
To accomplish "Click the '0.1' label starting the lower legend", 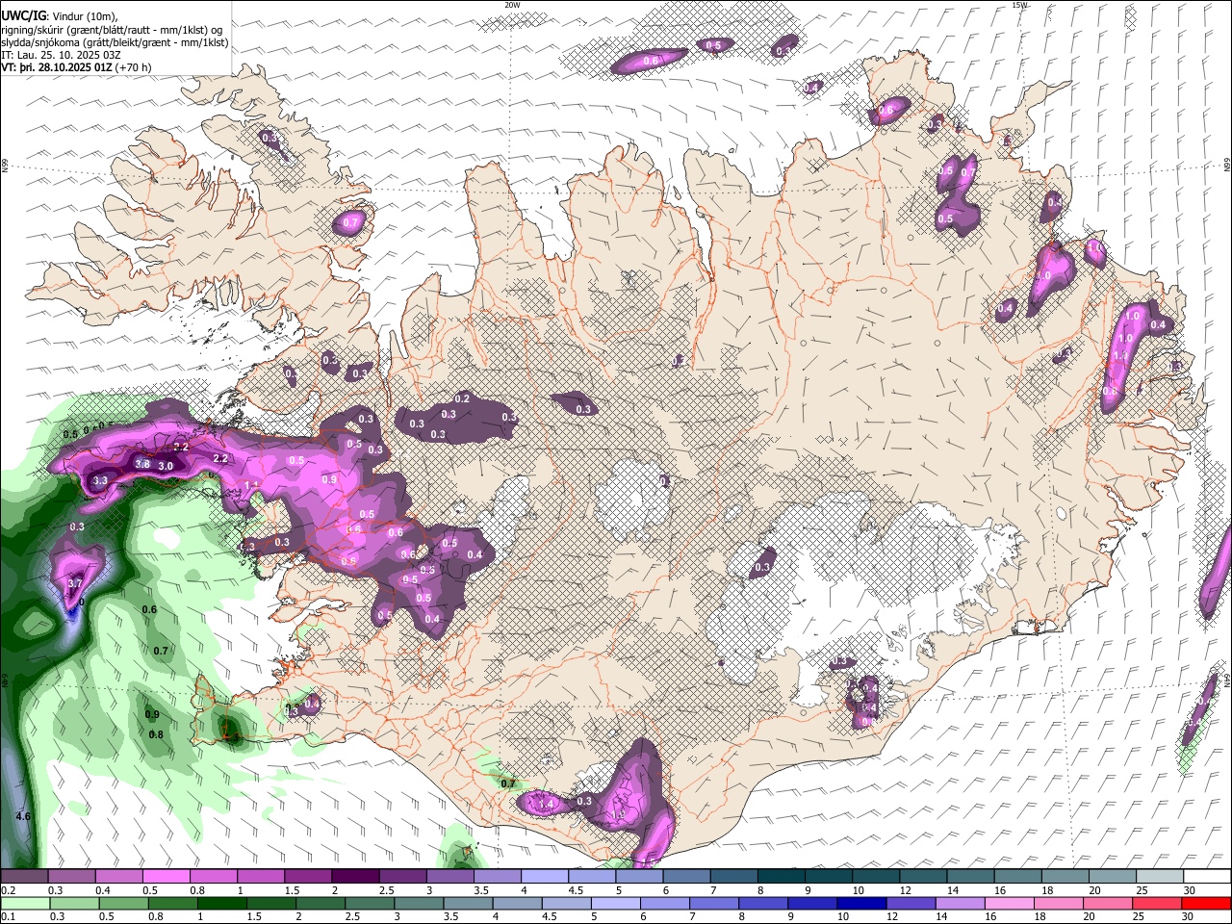I will 9,918.
